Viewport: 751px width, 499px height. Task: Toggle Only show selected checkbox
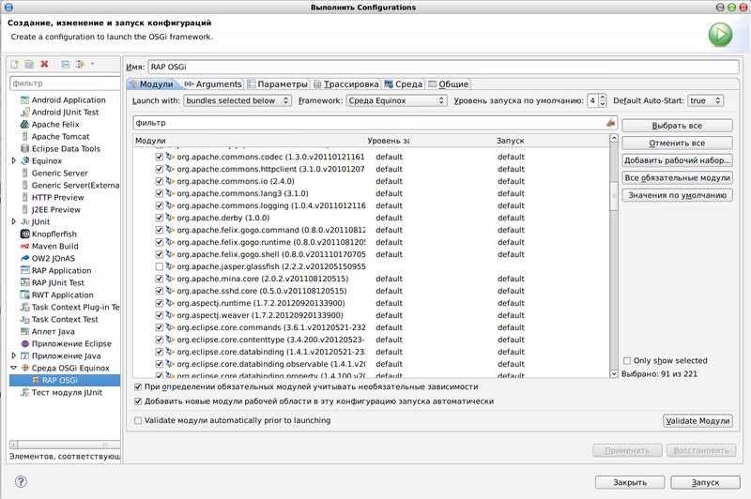click(627, 361)
